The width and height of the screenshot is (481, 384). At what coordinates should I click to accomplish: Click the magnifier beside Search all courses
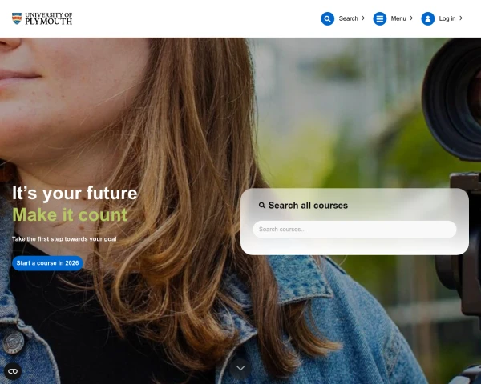click(x=261, y=205)
